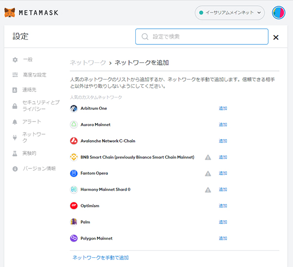This screenshot has width=293, height=267.
Task: Open the バージョン情報 tab
Action: click(39, 169)
